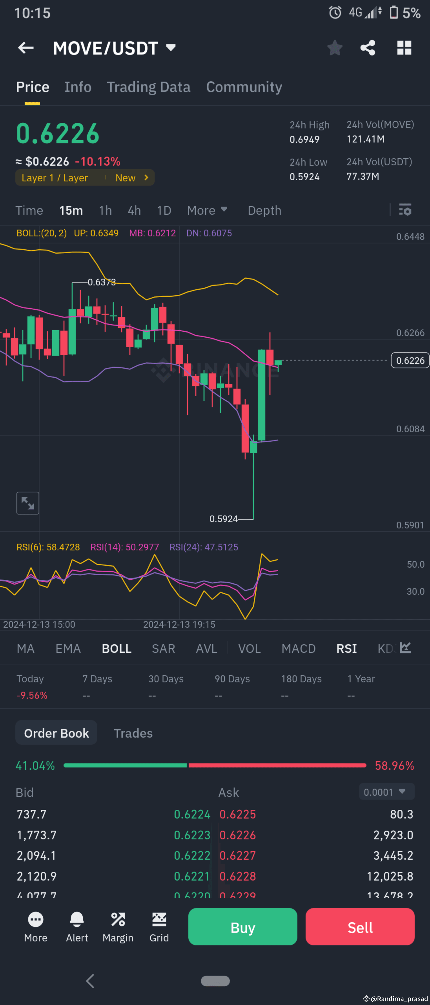
Task: Switch to the Info tab
Action: coord(78,87)
